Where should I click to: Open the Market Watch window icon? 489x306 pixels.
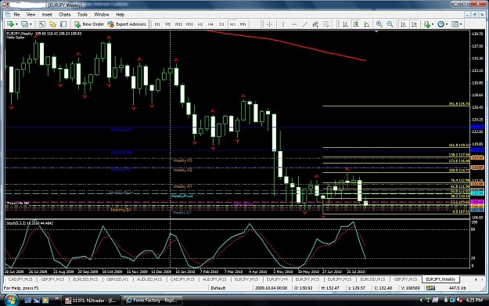point(41,24)
